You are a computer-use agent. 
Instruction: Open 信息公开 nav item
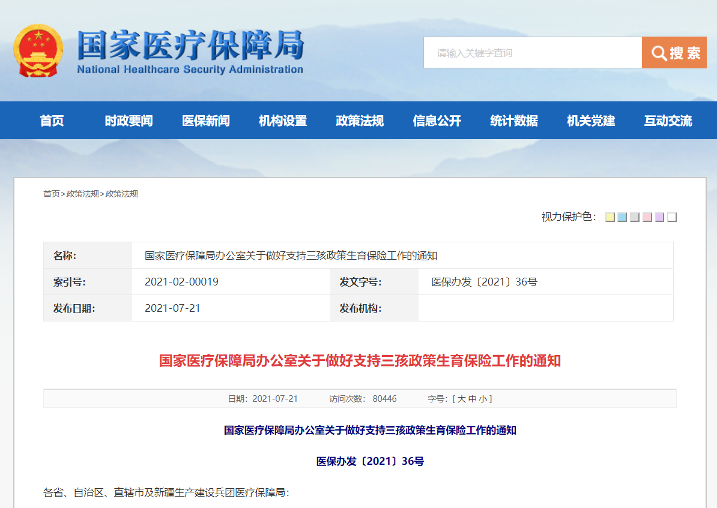click(437, 121)
